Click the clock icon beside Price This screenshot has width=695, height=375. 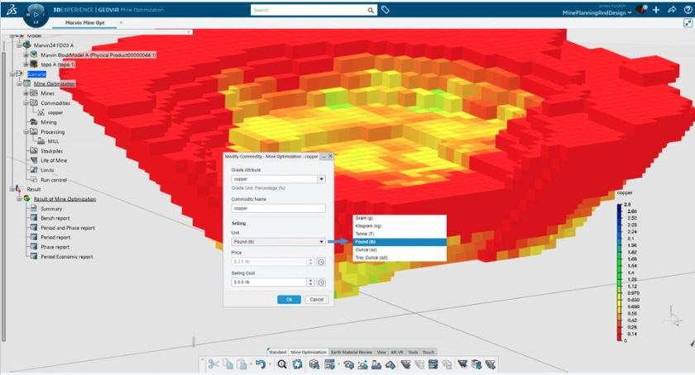click(x=321, y=262)
